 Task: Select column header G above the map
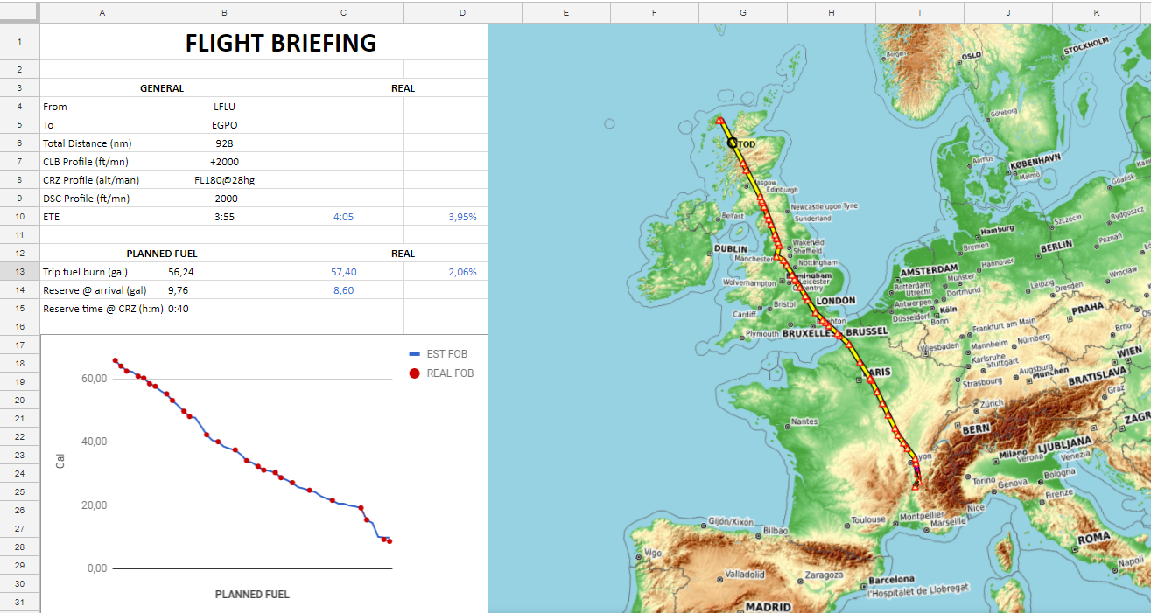click(x=743, y=12)
